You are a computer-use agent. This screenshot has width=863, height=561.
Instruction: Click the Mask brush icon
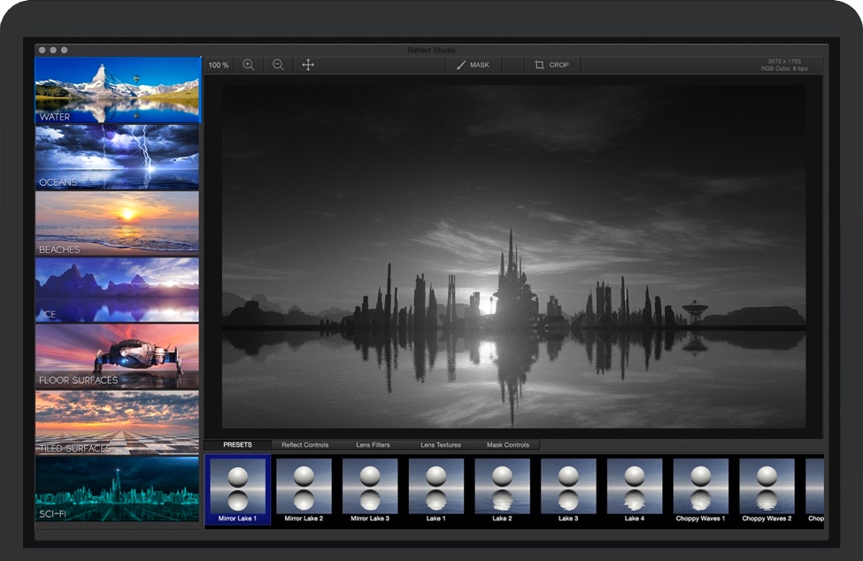click(462, 64)
